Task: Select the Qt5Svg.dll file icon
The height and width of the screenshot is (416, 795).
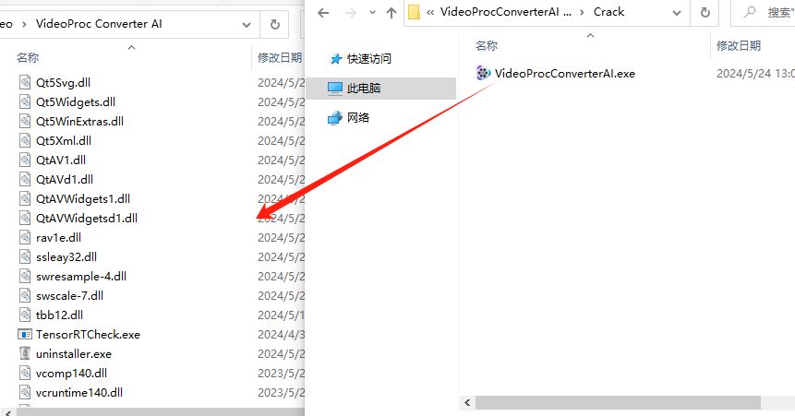Action: pos(25,82)
